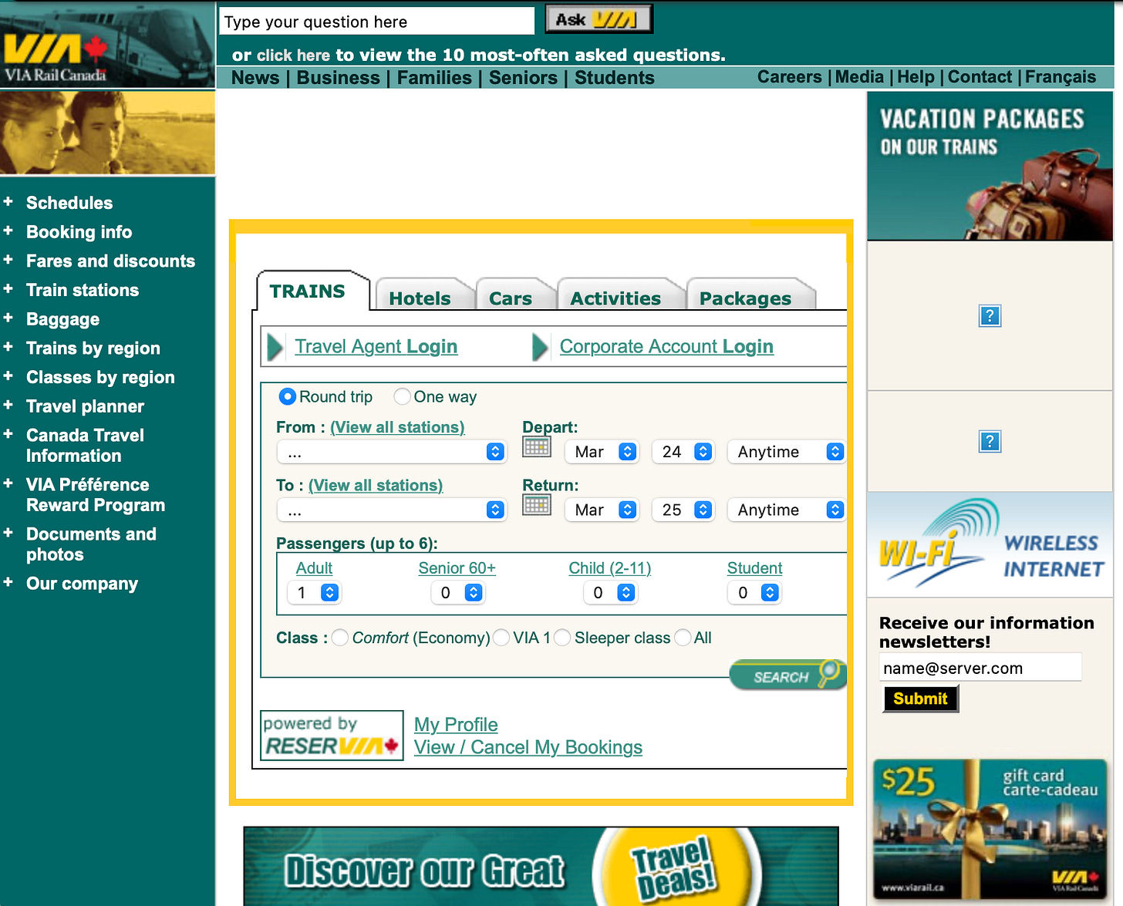Open the $25 gift card banner
Image resolution: width=1123 pixels, height=906 pixels.
990,829
